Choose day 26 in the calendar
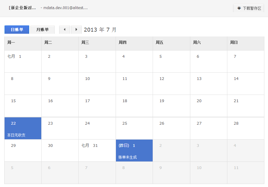The image size is (268, 187). click(x=171, y=128)
